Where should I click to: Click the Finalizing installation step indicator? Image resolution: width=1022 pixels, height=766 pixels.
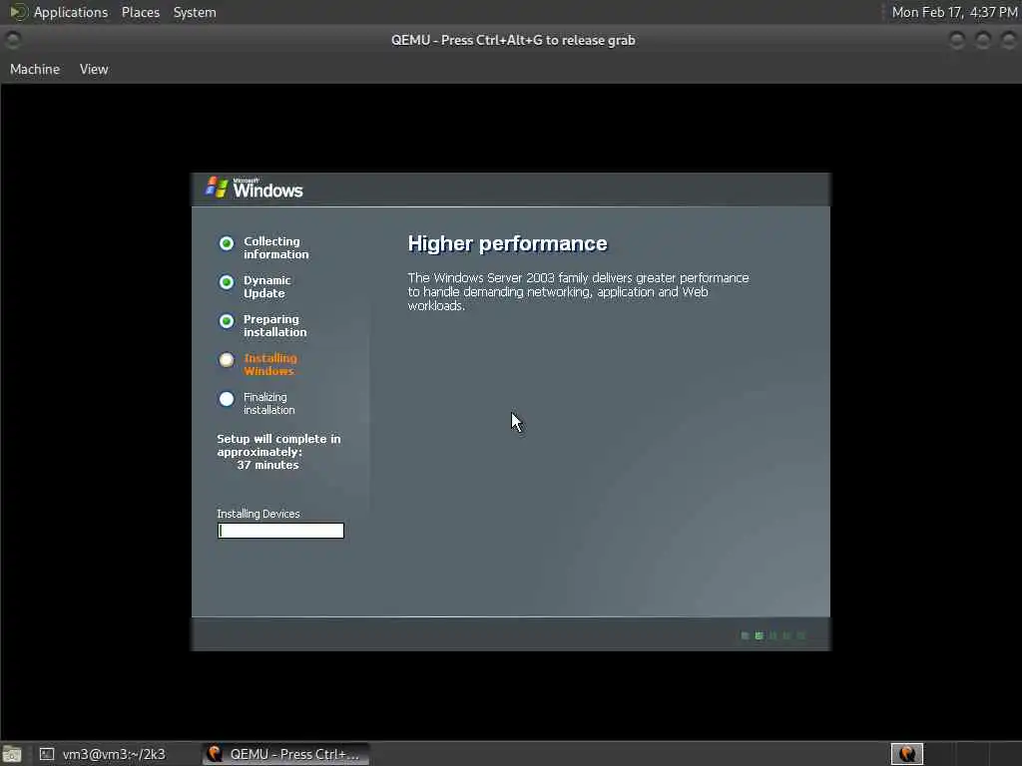tap(227, 399)
